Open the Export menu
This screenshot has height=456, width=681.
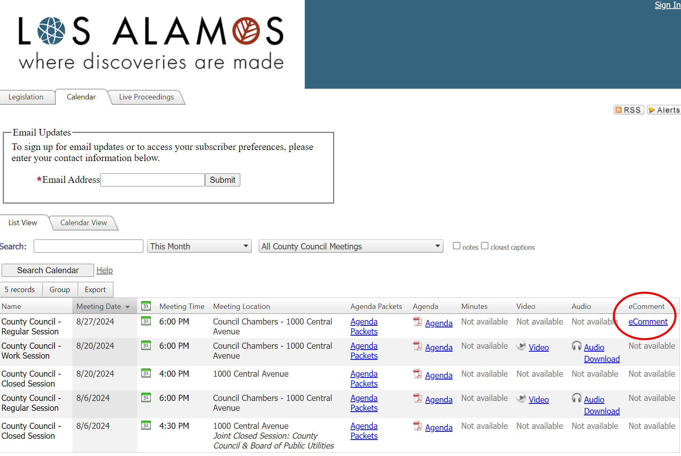click(x=95, y=290)
